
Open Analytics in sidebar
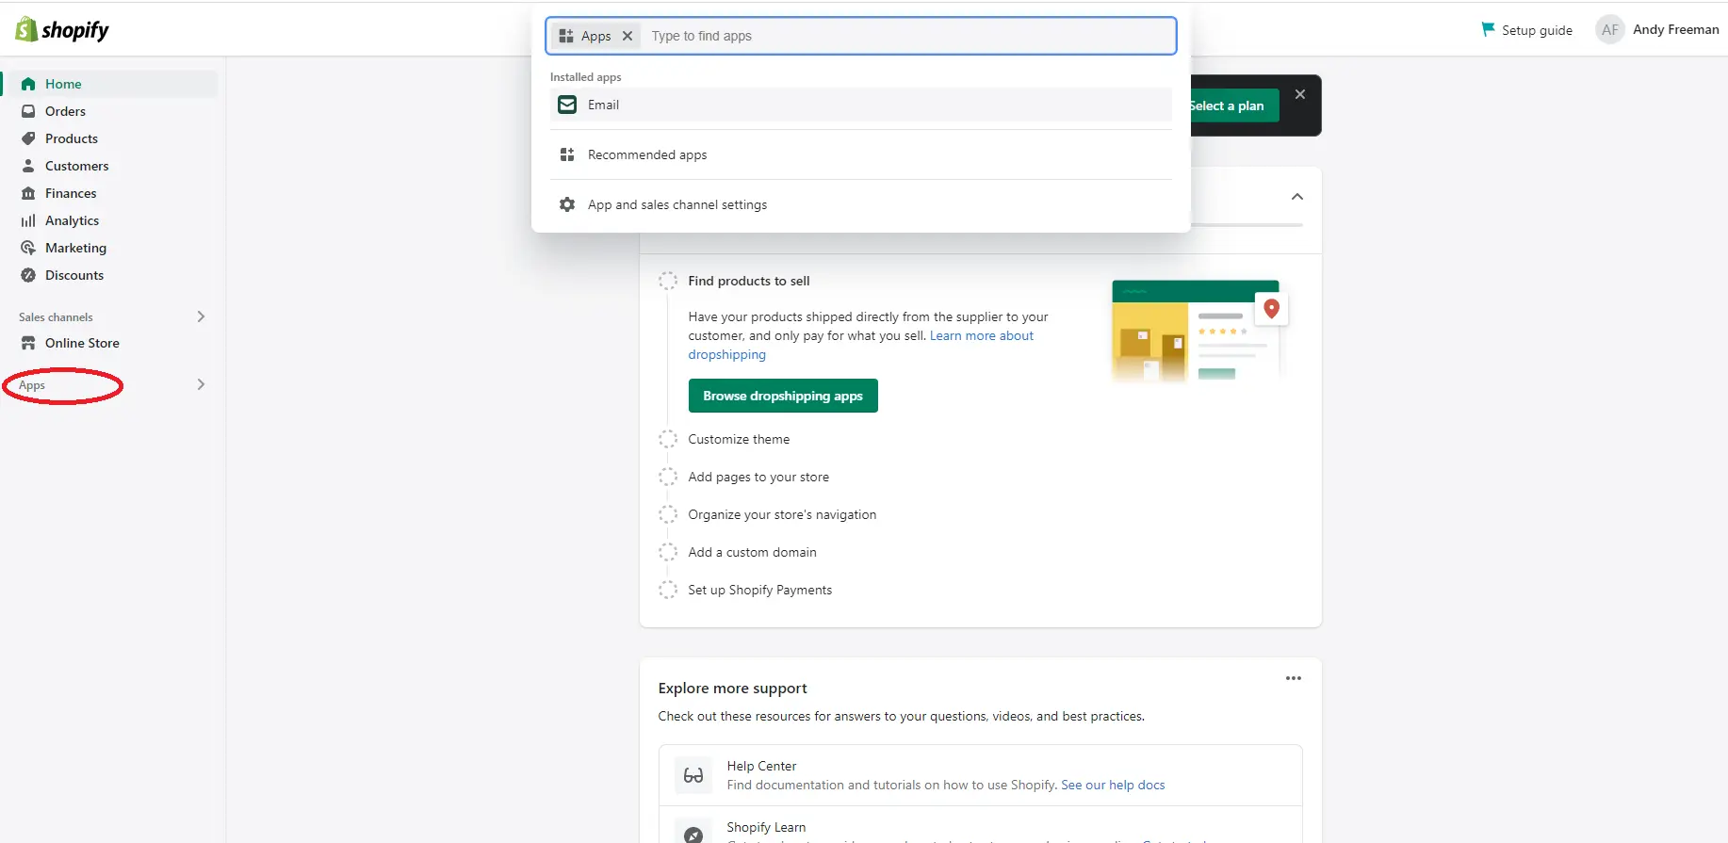72,220
